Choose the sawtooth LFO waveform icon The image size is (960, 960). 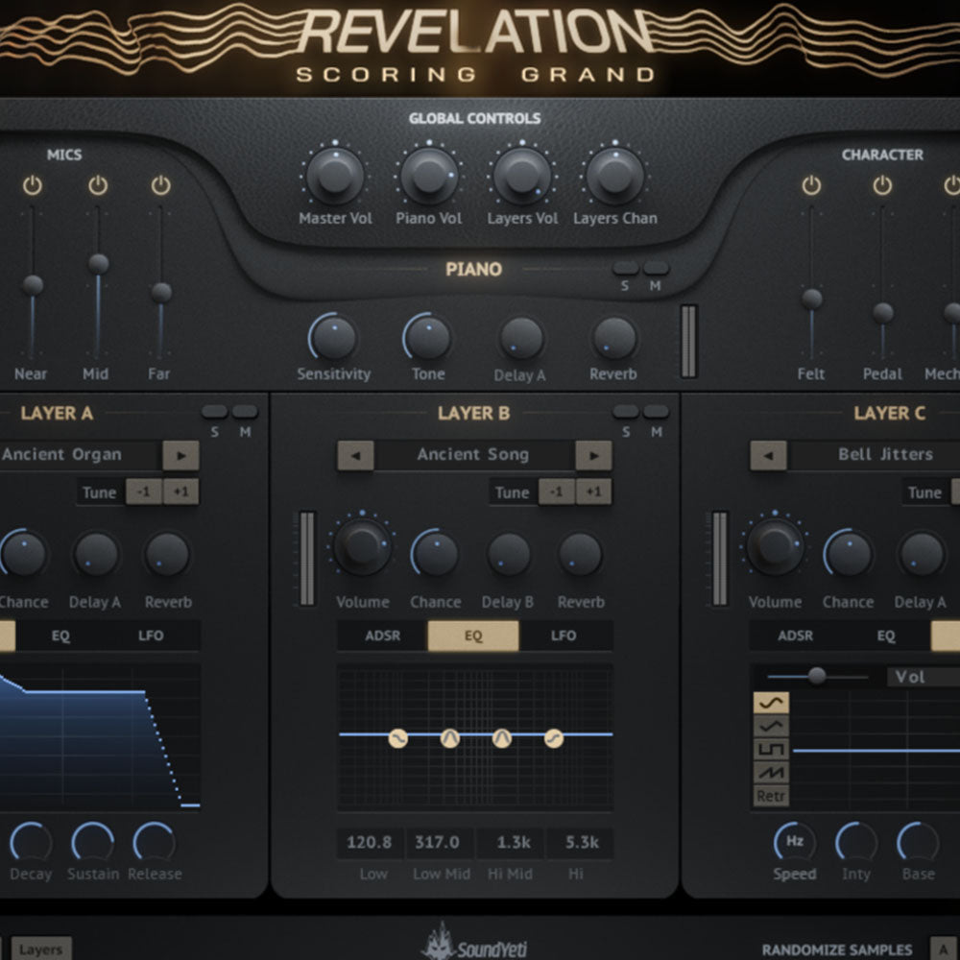click(772, 772)
